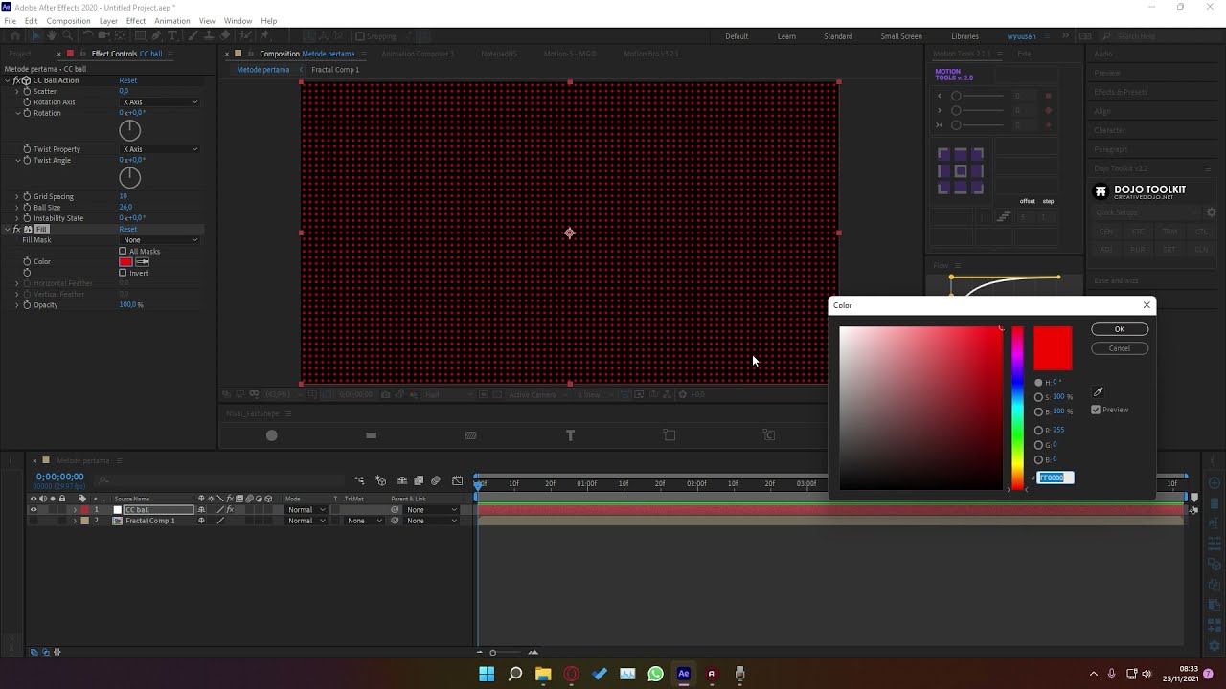The image size is (1226, 689).
Task: Select the S saturation radio button
Action: (x=1038, y=397)
